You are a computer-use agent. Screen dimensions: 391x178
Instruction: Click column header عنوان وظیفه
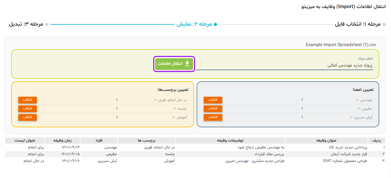pyautogui.click(x=326, y=141)
